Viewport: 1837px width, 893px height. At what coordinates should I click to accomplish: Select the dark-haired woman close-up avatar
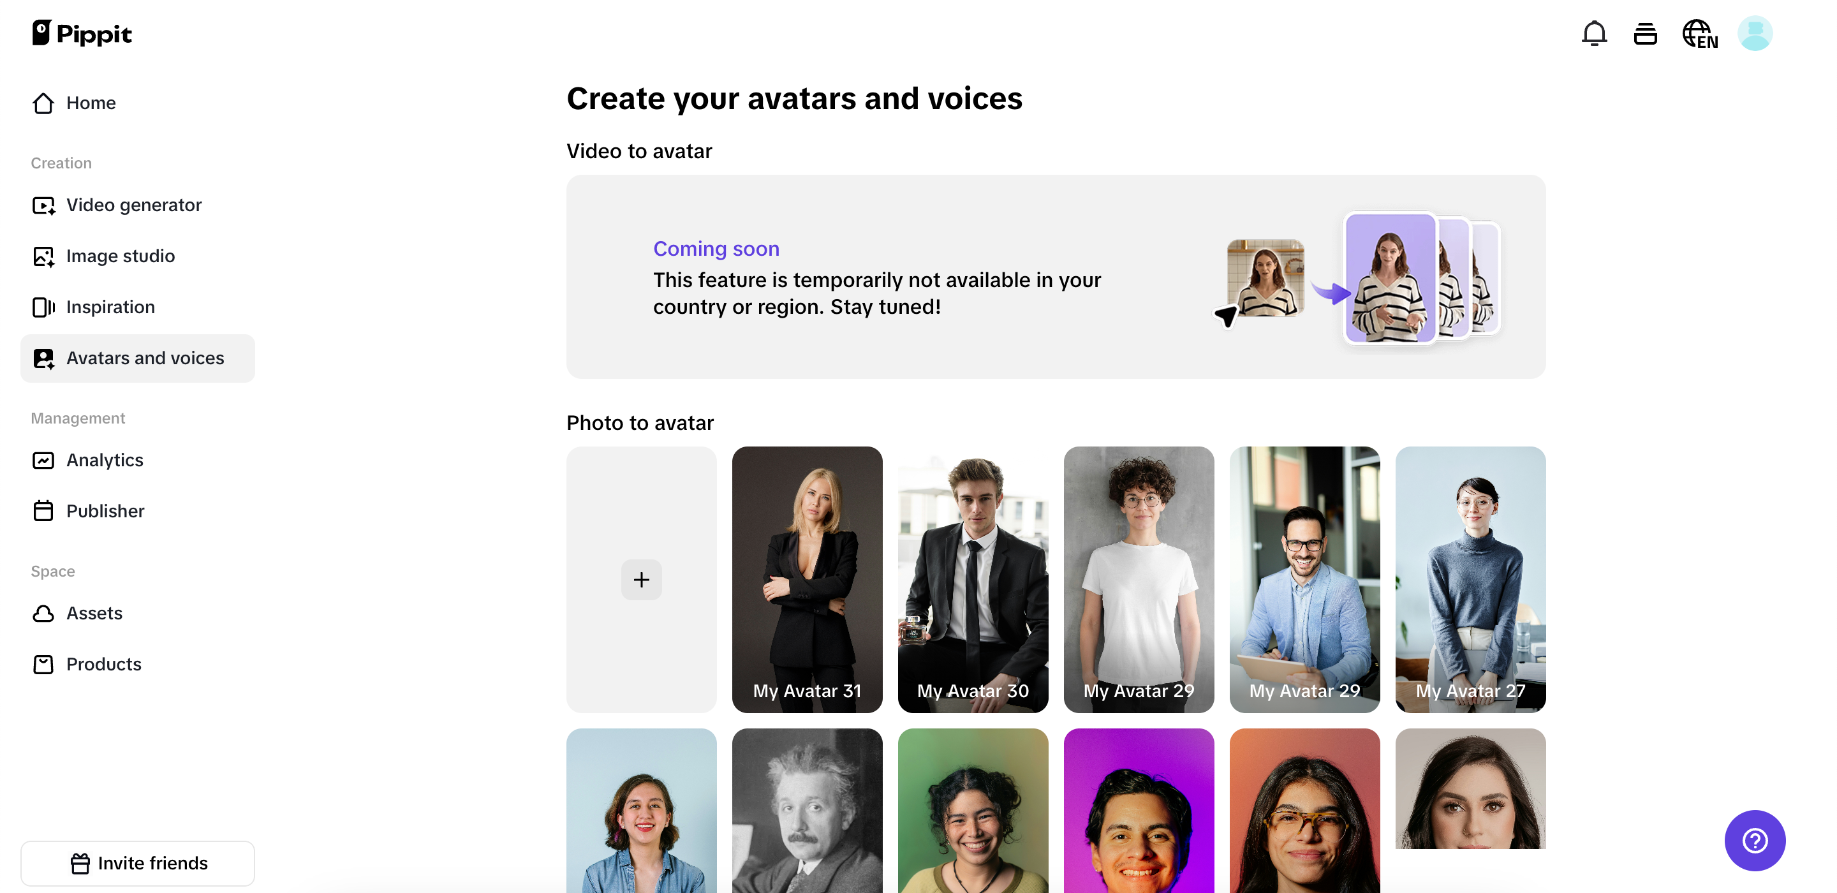[x=1470, y=788]
